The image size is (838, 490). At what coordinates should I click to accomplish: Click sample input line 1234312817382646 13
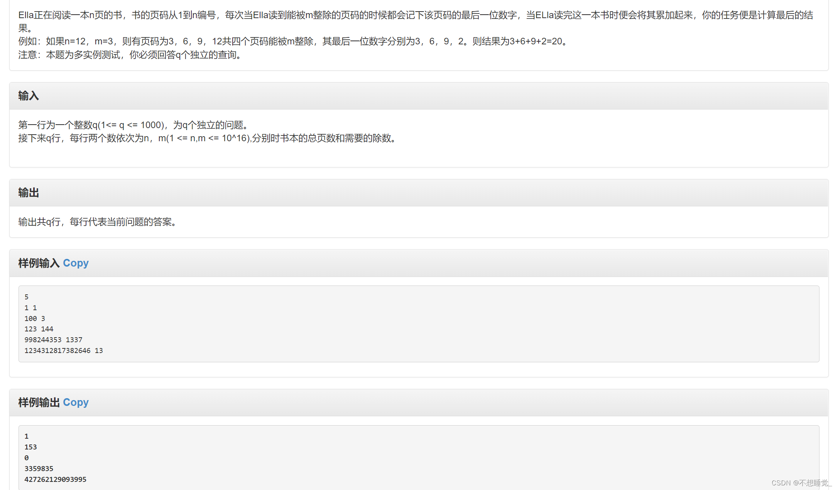(x=64, y=351)
